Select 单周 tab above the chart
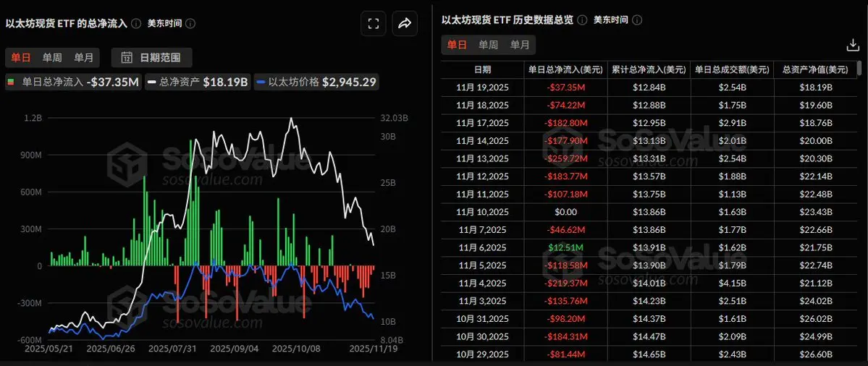Screen dimensions: 868x366 [52, 57]
